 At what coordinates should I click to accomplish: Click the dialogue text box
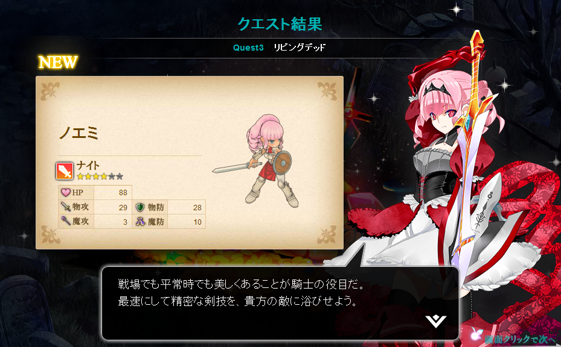click(280, 303)
